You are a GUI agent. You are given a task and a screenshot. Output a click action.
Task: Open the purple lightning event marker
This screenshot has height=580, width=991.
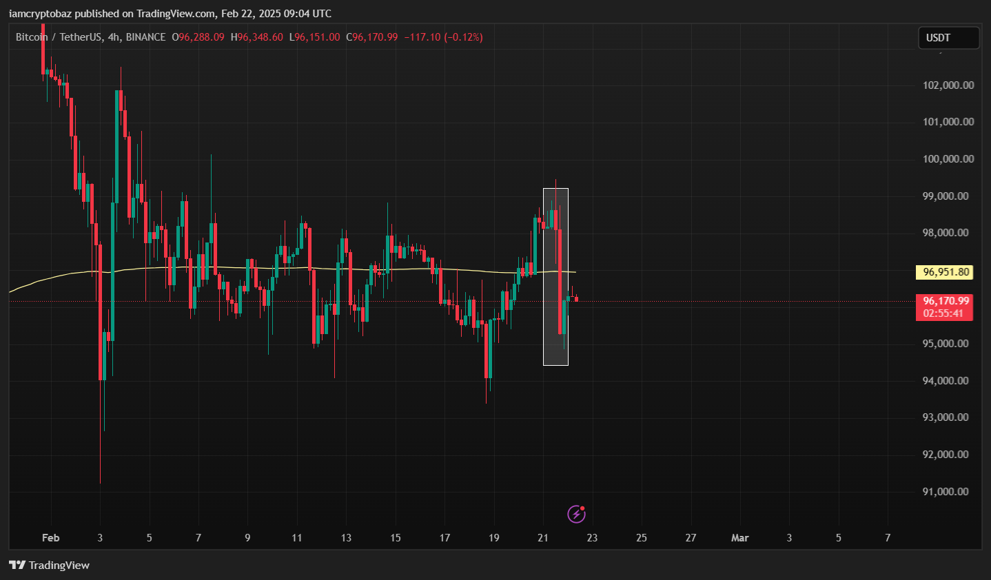click(576, 514)
